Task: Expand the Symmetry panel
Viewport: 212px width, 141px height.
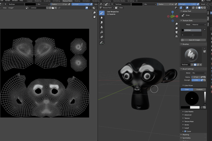Action: pyautogui.click(x=186, y=138)
